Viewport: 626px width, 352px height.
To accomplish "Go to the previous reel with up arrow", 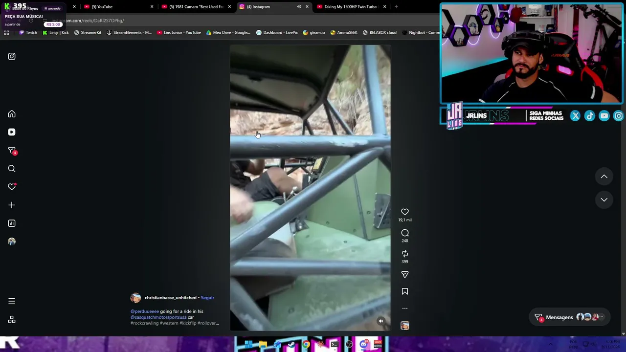I will click(x=604, y=176).
